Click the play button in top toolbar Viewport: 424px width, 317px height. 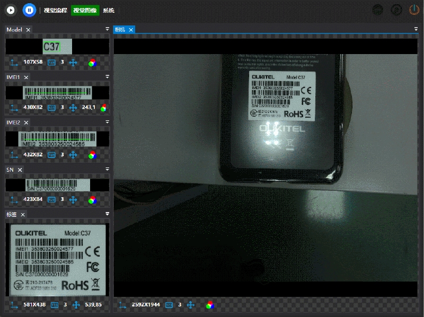[10, 10]
